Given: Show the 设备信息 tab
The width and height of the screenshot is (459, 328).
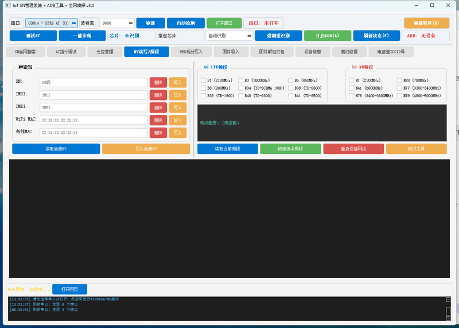Looking at the screenshot, I should click(313, 52).
